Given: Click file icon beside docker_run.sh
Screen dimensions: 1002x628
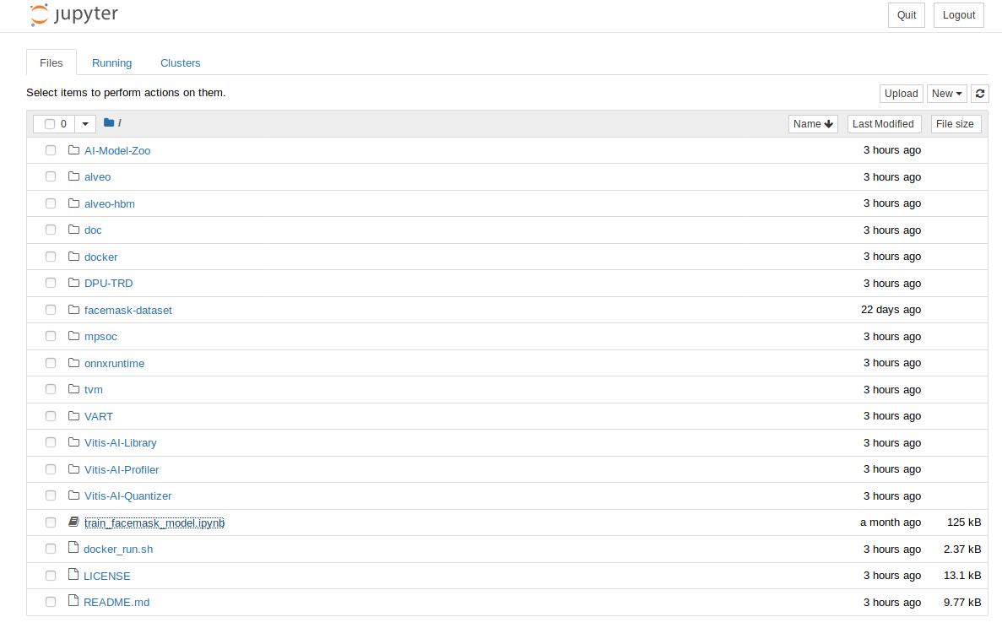Looking at the screenshot, I should (x=73, y=548).
